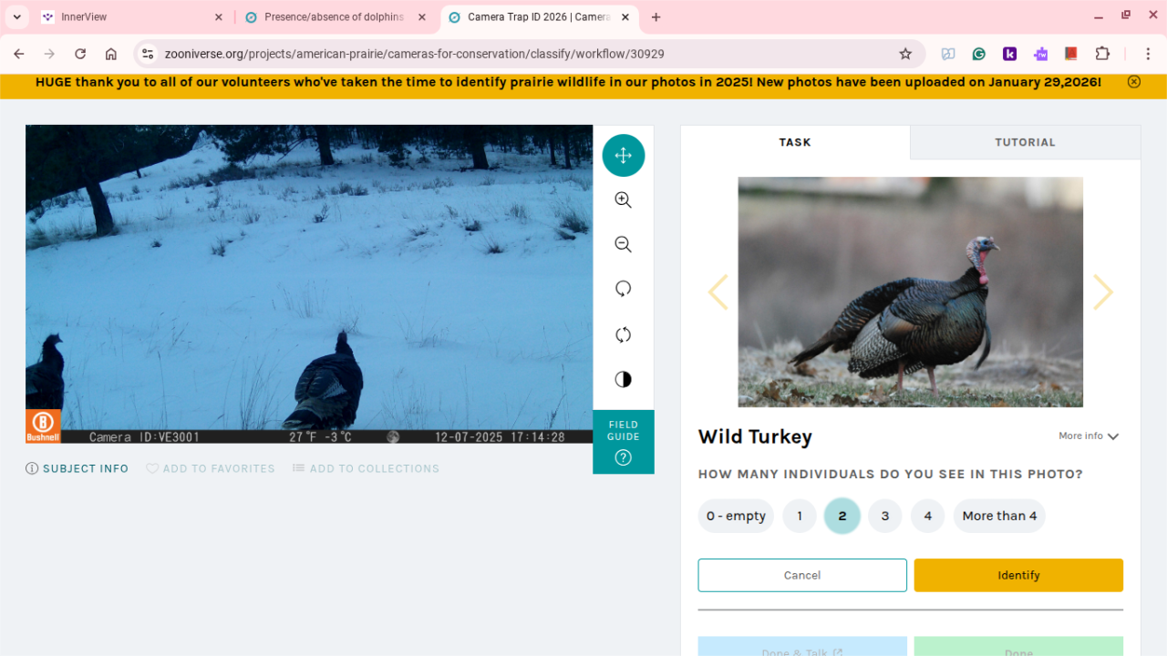This screenshot has height=656, width=1167.
Task: Dismiss the yellow announcement banner
Action: (1134, 82)
